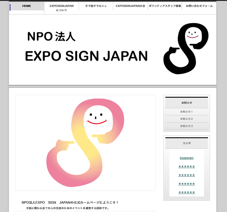This screenshot has width=227, height=212.
Task: Select EXPOSIGNJAPAN大会 in the navigation bar
Action: click(x=130, y=6)
